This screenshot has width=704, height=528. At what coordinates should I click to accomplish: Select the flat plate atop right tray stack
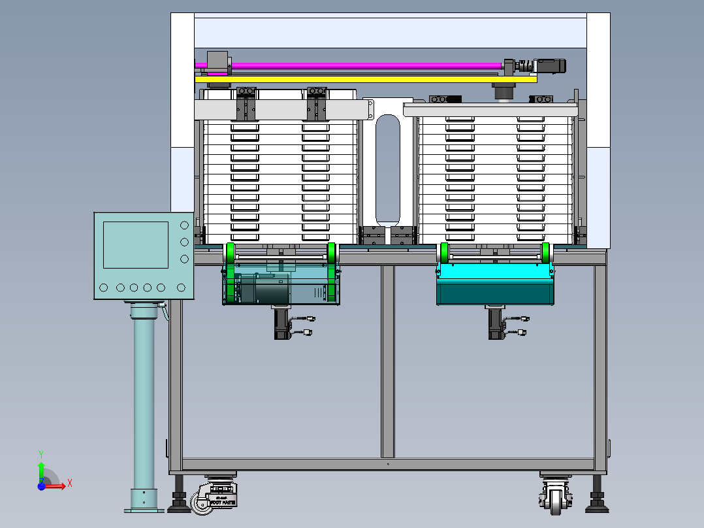[x=490, y=110]
